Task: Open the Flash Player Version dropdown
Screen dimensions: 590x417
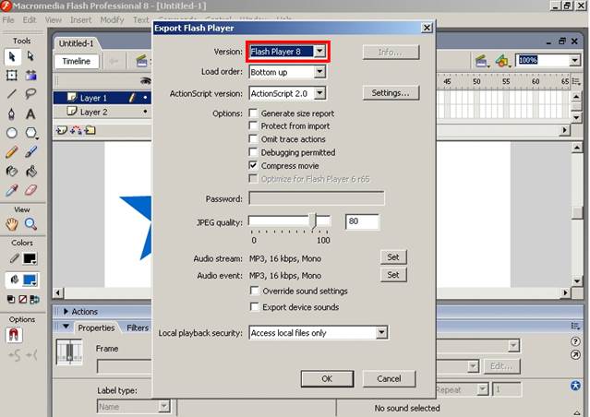Action: tap(319, 51)
